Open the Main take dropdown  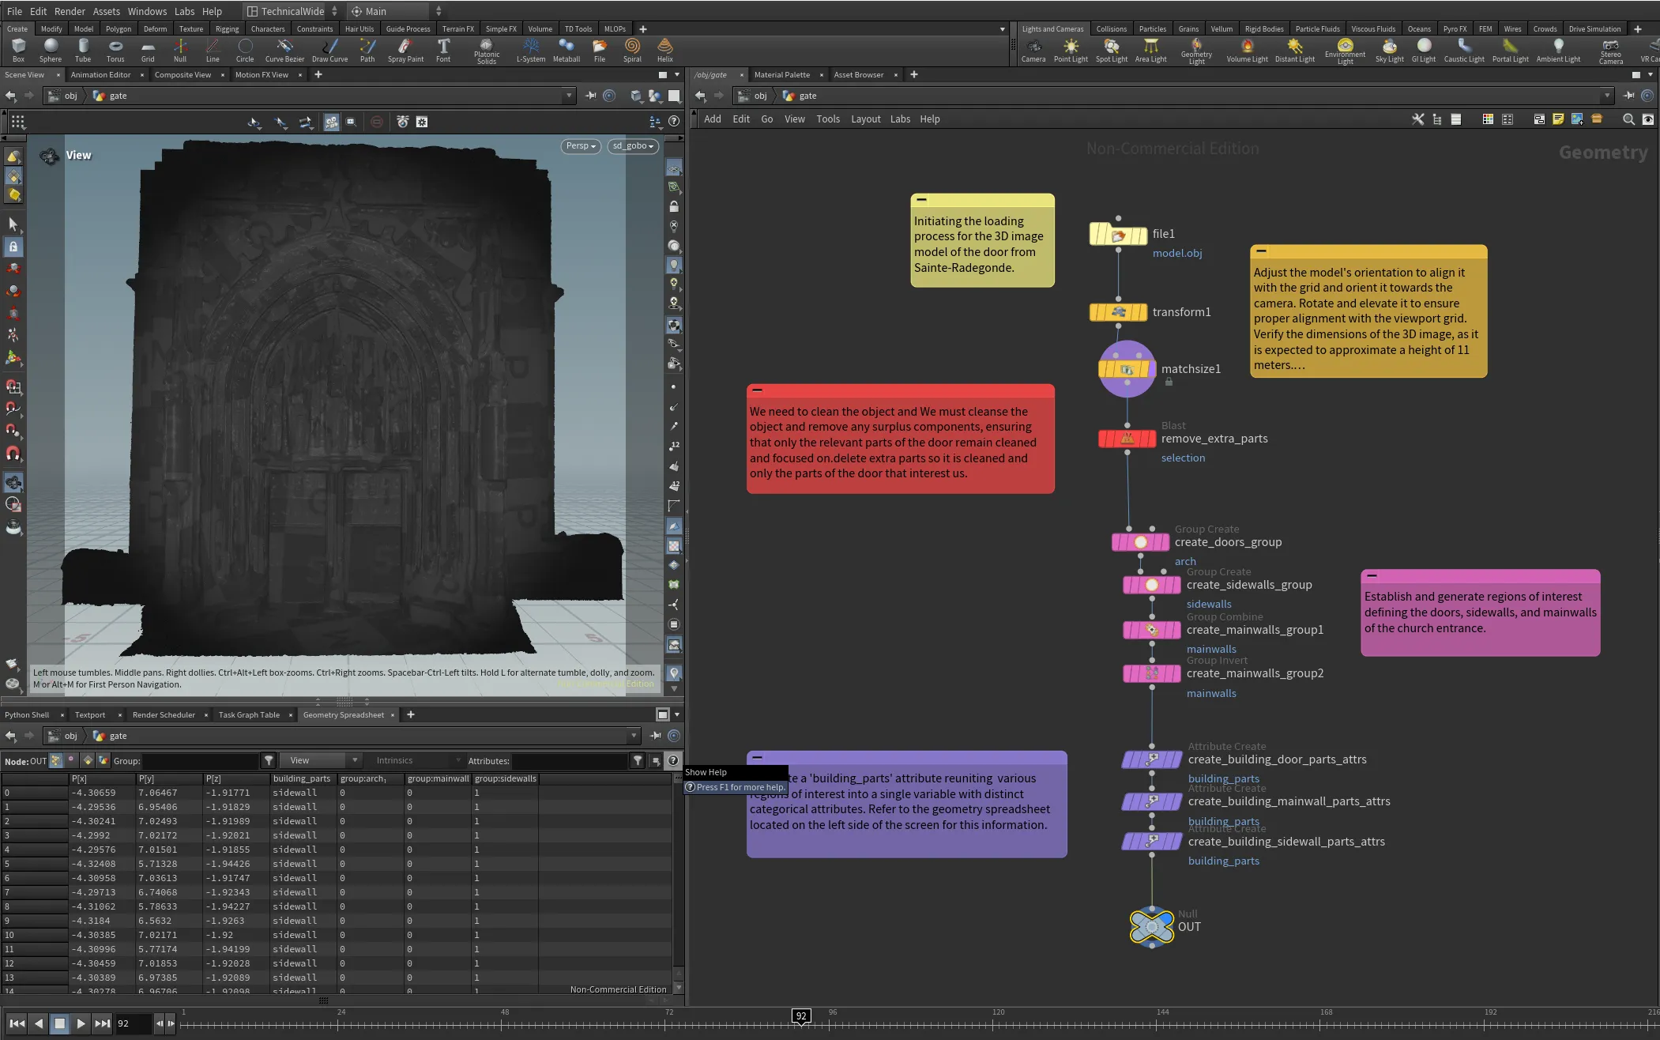coord(395,11)
